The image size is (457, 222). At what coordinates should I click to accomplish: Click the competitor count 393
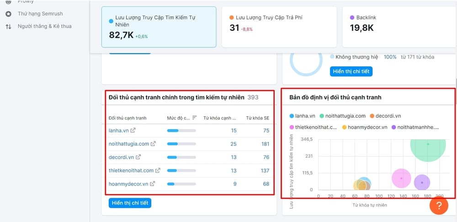click(253, 97)
